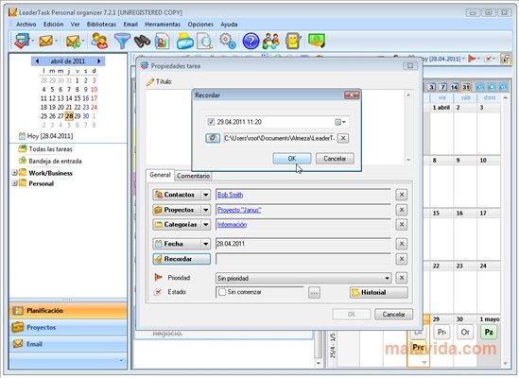Screen dimensions: 519x378
Task: Go to next month in mini calendar
Action: coord(98,61)
